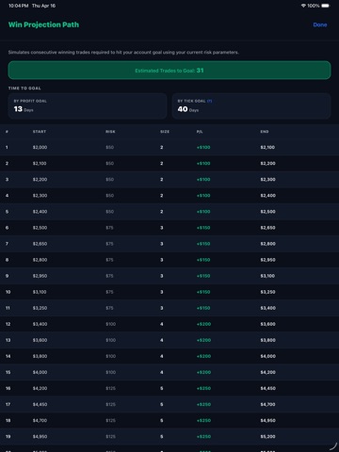Click the TIME TO GOAL section label
Screen dimensions: 339x452
[24, 89]
